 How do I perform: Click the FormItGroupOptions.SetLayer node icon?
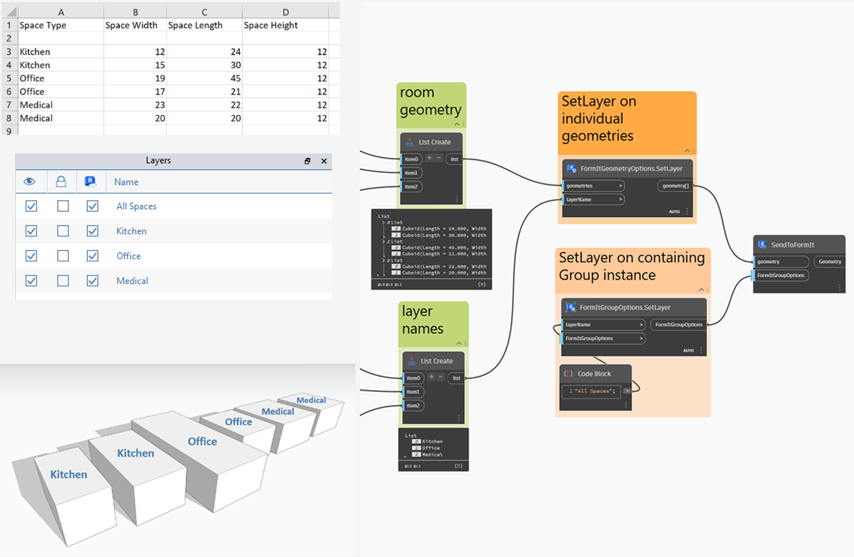(x=571, y=308)
